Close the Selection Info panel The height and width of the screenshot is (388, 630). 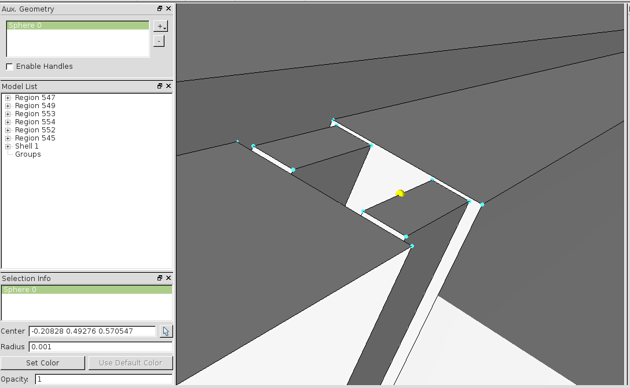169,278
